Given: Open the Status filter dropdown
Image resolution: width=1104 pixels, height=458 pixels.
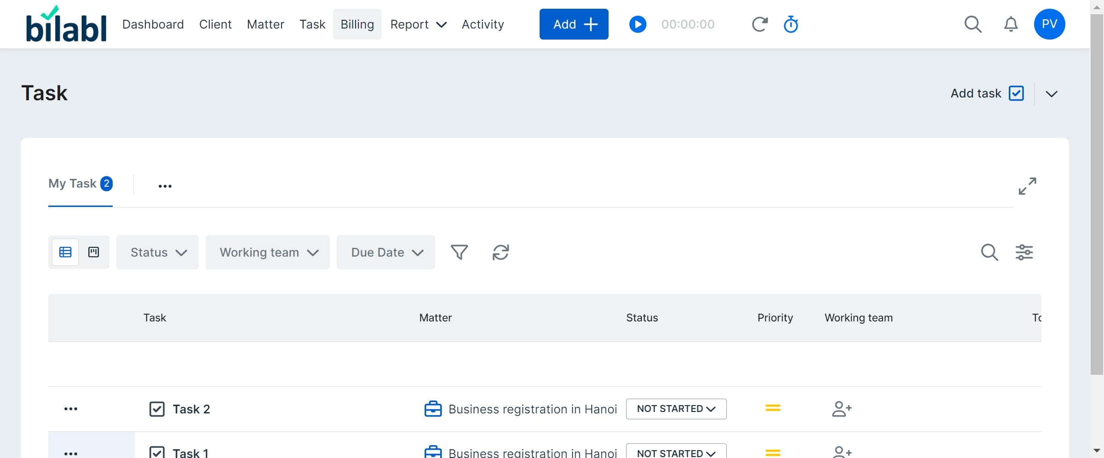Looking at the screenshot, I should [x=157, y=252].
